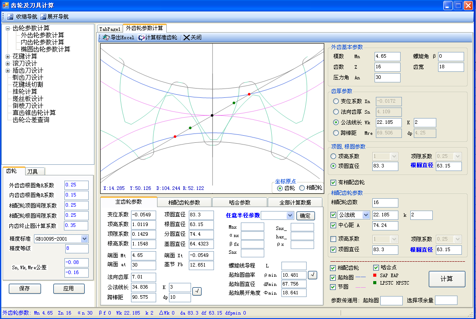476x319 pixels.
Task: Switch to 相配齿轮参数 tab
Action: click(x=184, y=202)
